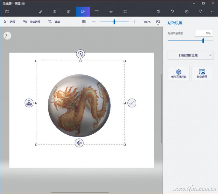This screenshot has width=218, height=194.
Task: Minimize the Paint 3D window
Action: pos(194,3)
